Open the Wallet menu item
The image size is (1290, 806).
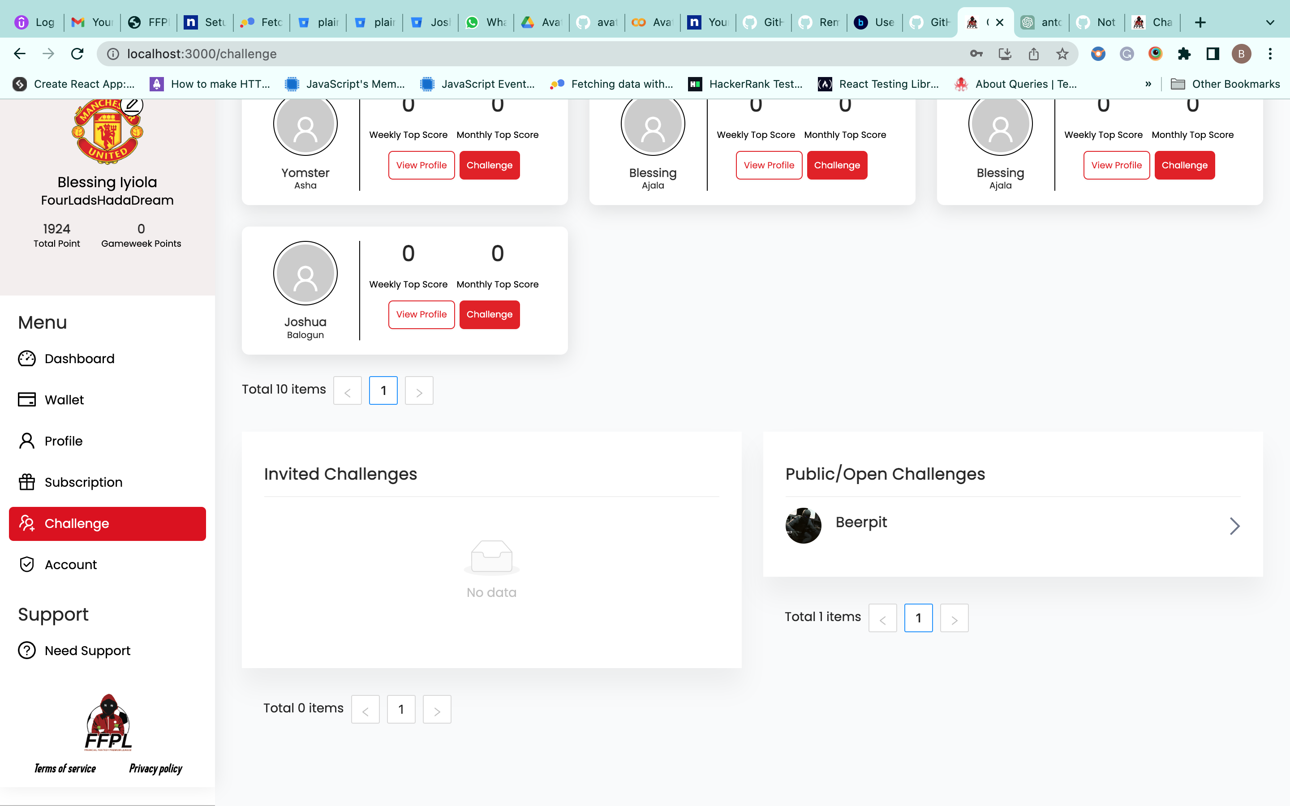point(64,400)
